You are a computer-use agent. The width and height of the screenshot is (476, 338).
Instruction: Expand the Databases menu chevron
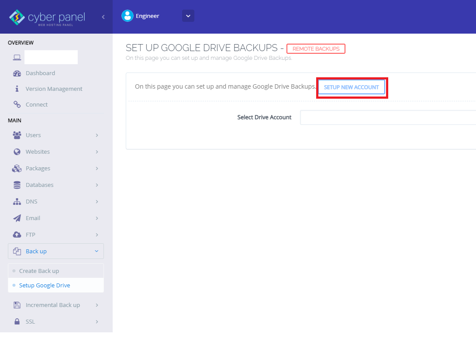coord(97,185)
